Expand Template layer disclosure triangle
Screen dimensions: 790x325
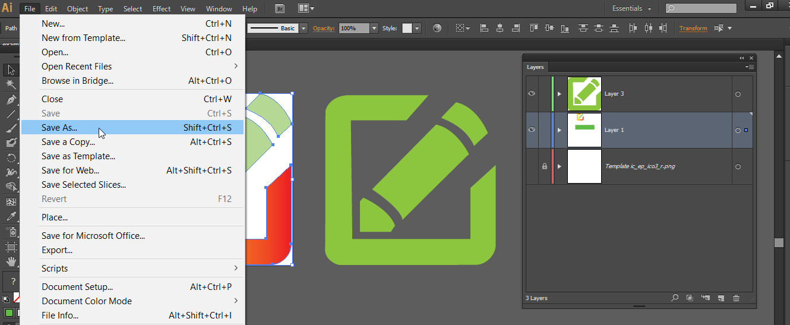[559, 166]
